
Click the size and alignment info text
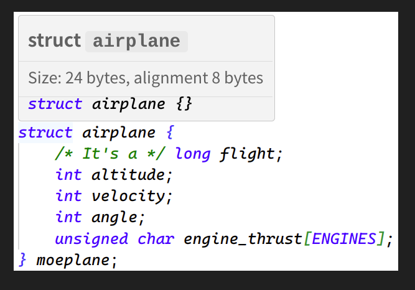pyautogui.click(x=146, y=78)
